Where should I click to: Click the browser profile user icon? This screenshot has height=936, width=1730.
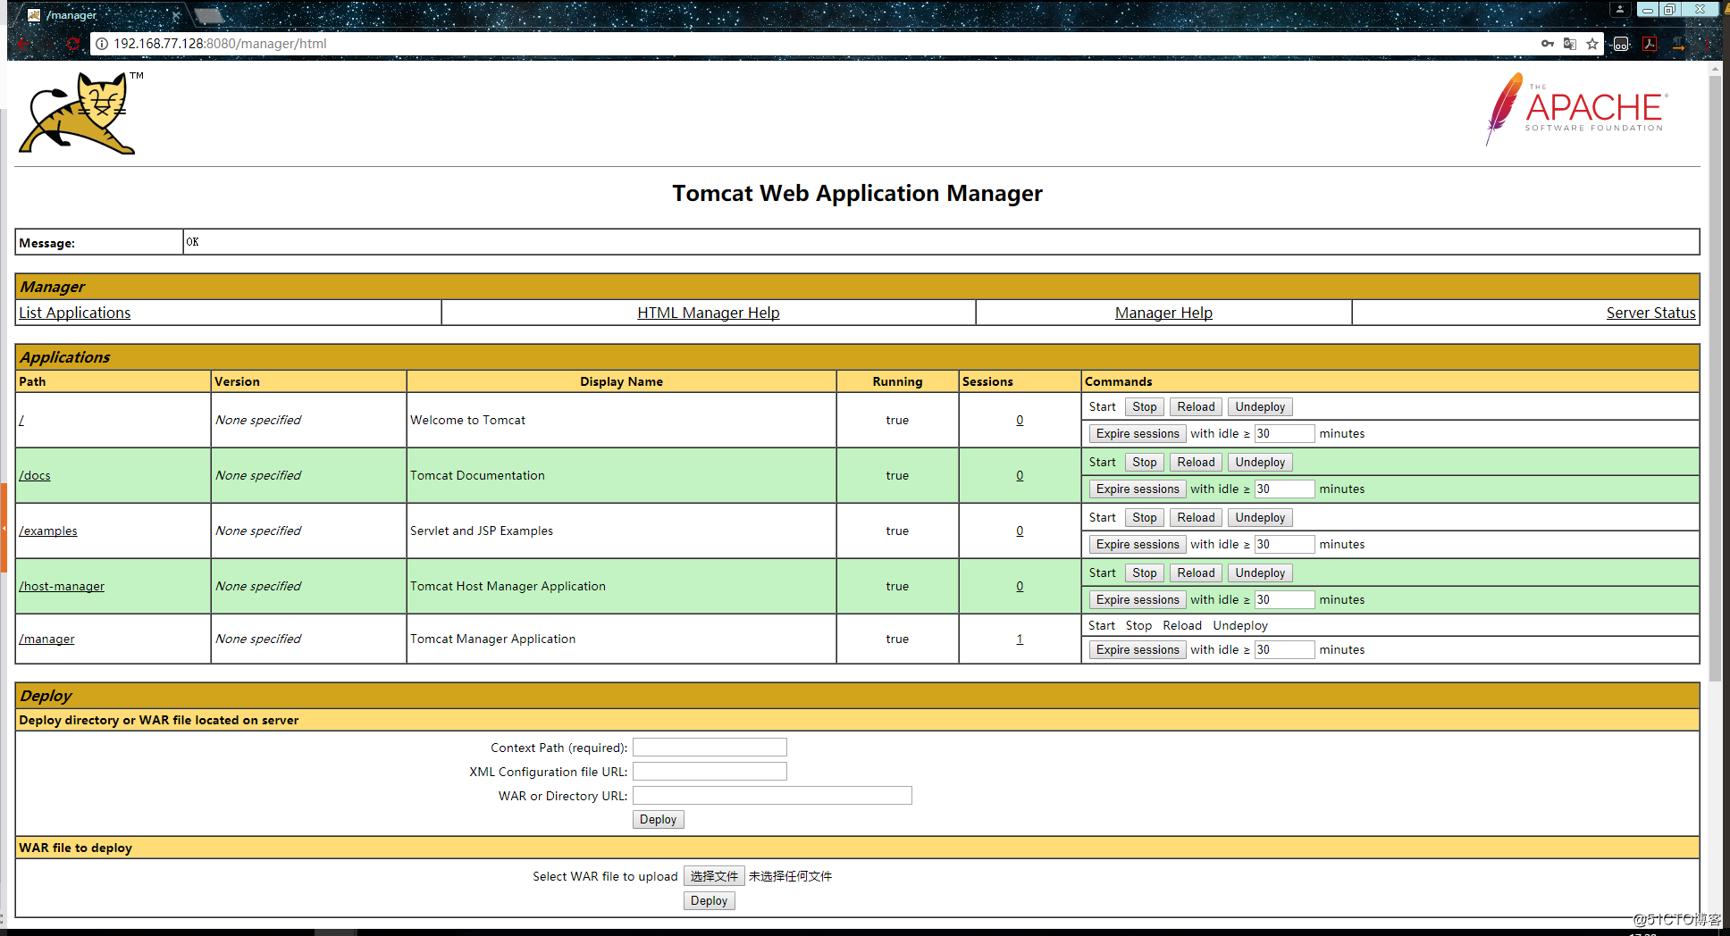[1619, 9]
